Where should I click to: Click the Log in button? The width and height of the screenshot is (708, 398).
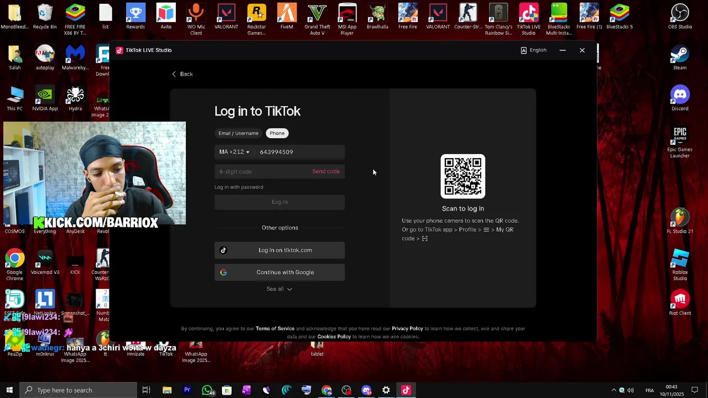279,202
